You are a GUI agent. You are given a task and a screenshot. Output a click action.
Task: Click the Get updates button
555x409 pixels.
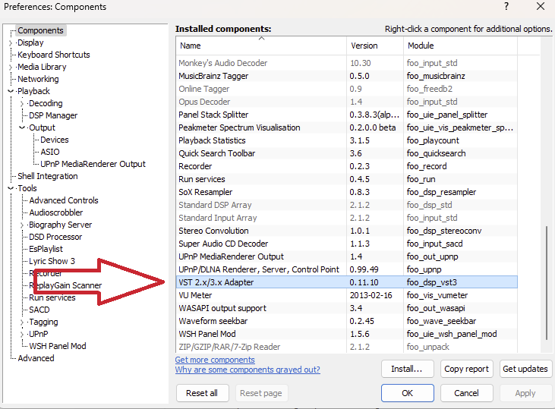pyautogui.click(x=525, y=369)
